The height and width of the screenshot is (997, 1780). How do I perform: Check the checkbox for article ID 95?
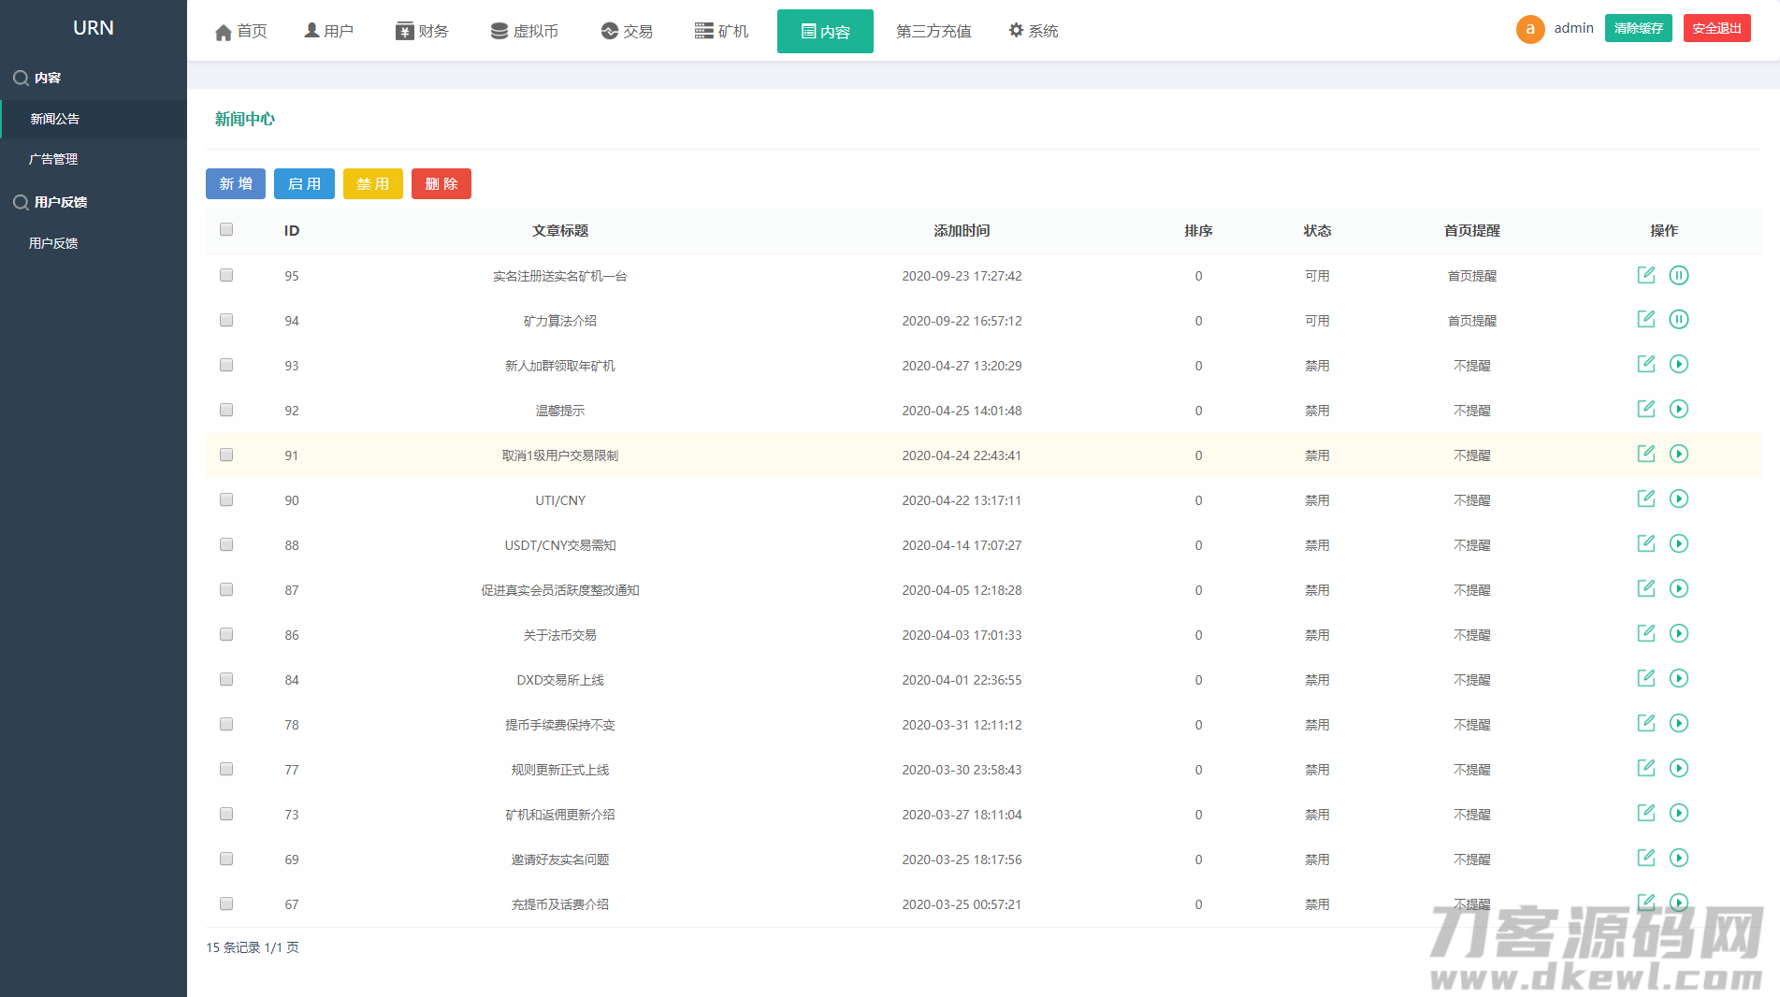[226, 275]
